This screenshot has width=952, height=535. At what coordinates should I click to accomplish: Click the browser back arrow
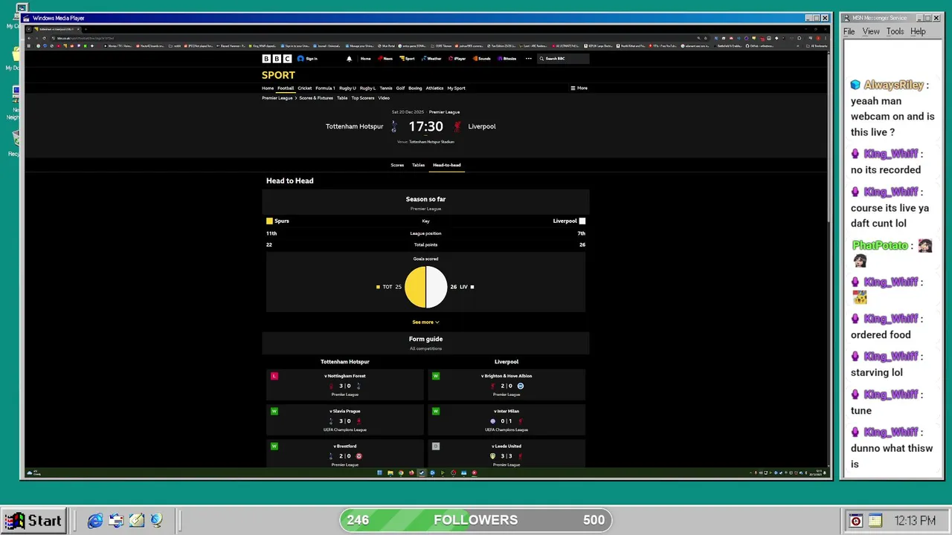pos(29,38)
